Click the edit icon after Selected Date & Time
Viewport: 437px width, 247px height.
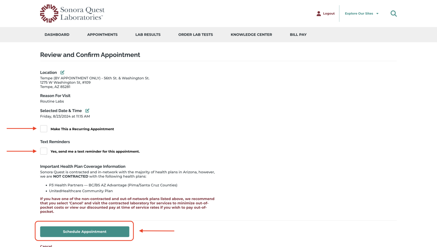87,110
